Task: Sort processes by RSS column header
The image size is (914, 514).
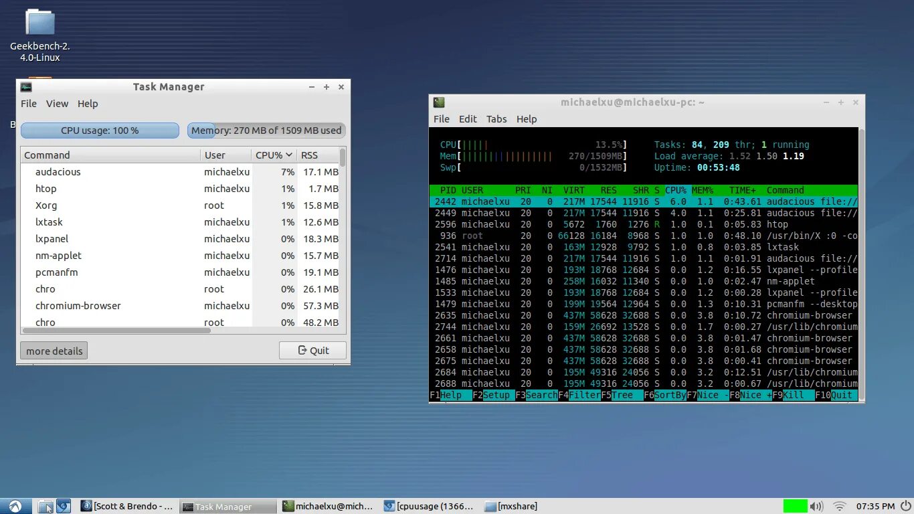Action: click(318, 155)
